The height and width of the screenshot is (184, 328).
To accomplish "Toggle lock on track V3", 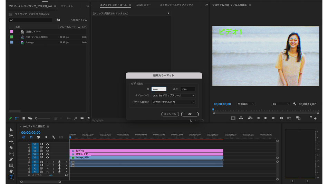I will [x=29, y=157].
